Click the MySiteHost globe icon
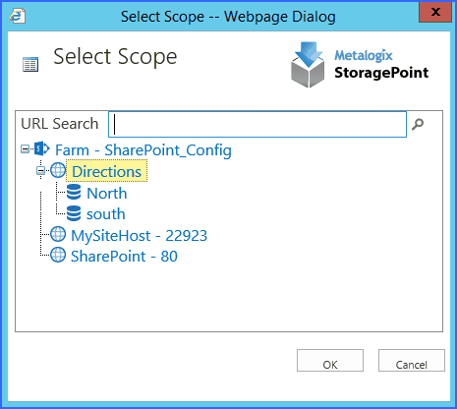 pyautogui.click(x=58, y=234)
